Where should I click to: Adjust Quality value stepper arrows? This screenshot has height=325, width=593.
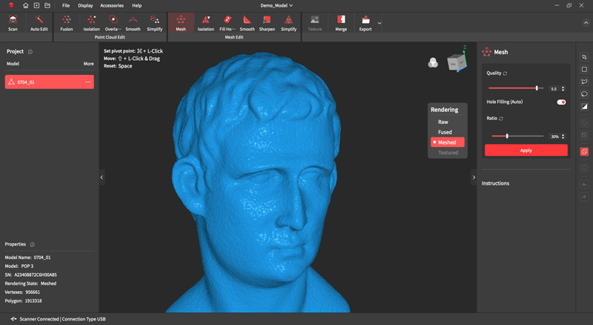(563, 88)
